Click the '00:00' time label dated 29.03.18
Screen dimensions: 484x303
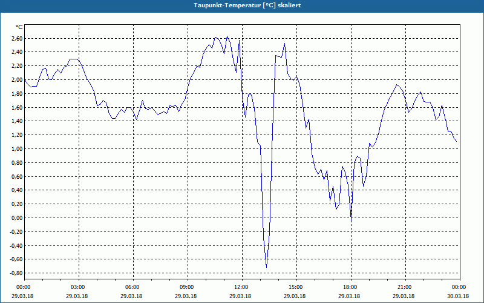23,287
